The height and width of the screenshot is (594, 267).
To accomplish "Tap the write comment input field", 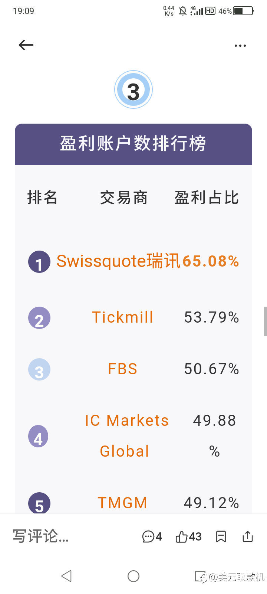I will 41,536.
